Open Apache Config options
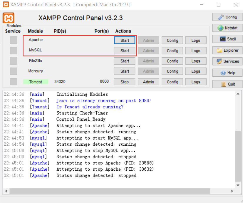The width and height of the screenshot is (243, 203). (172, 40)
